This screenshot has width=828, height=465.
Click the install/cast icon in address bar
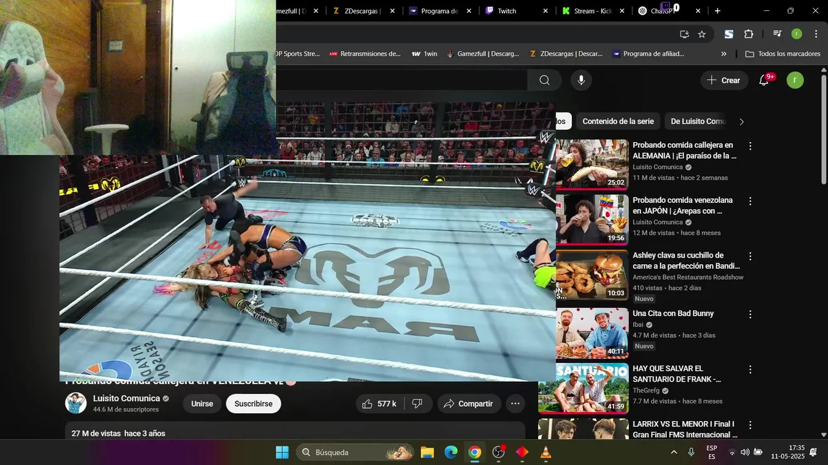coord(684,34)
